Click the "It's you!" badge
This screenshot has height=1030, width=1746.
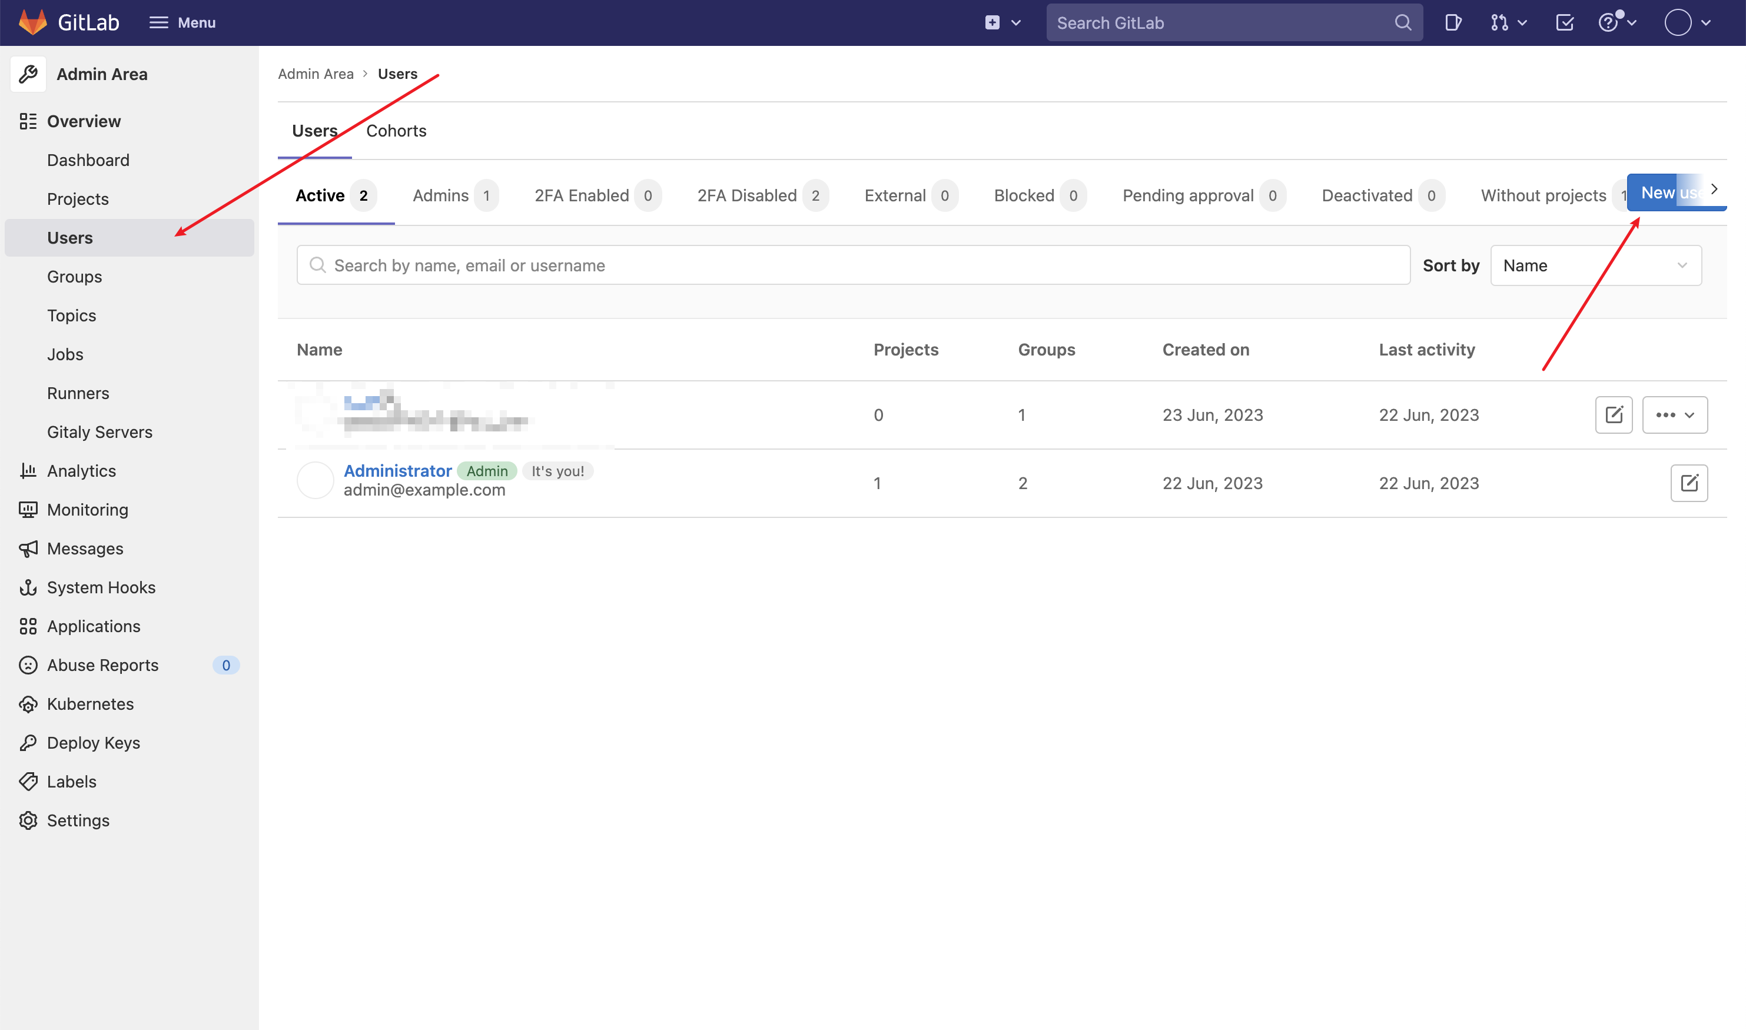[557, 471]
